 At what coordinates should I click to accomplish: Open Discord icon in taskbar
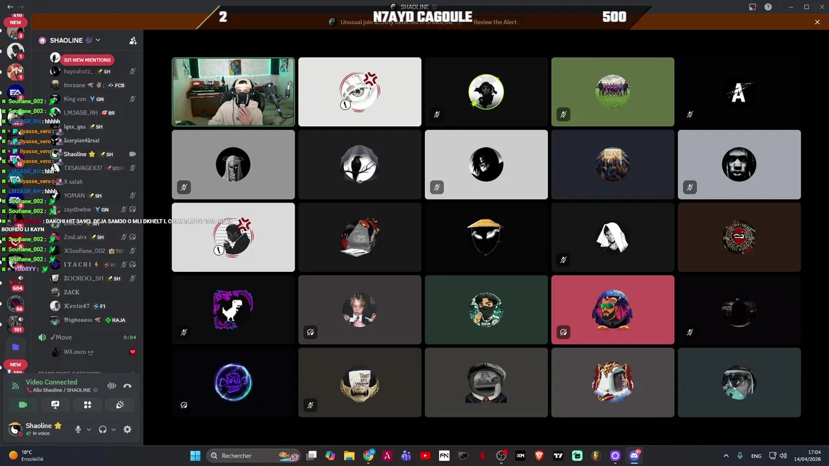[x=634, y=456]
